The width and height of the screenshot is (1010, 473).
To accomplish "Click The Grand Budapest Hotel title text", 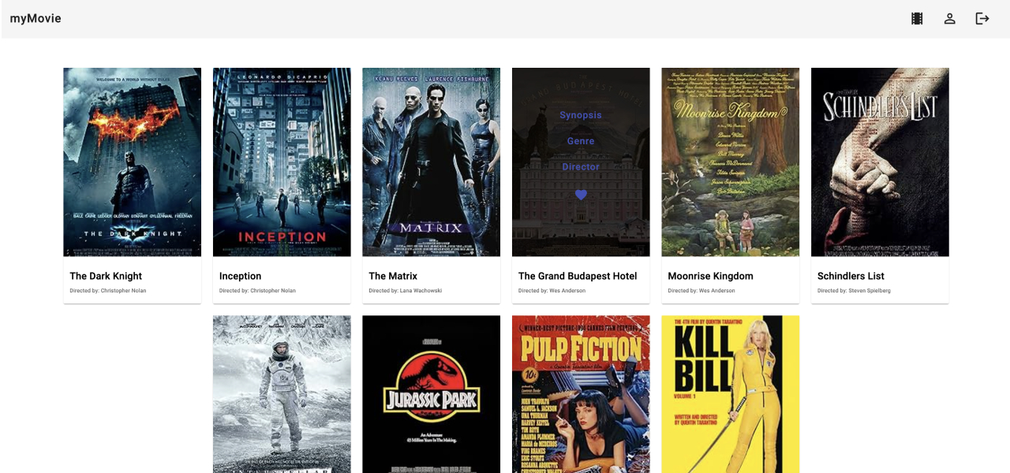I will click(x=578, y=276).
